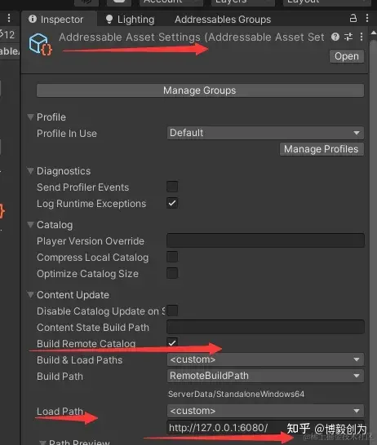Enable the Send Profiler Events checkbox

pos(172,187)
